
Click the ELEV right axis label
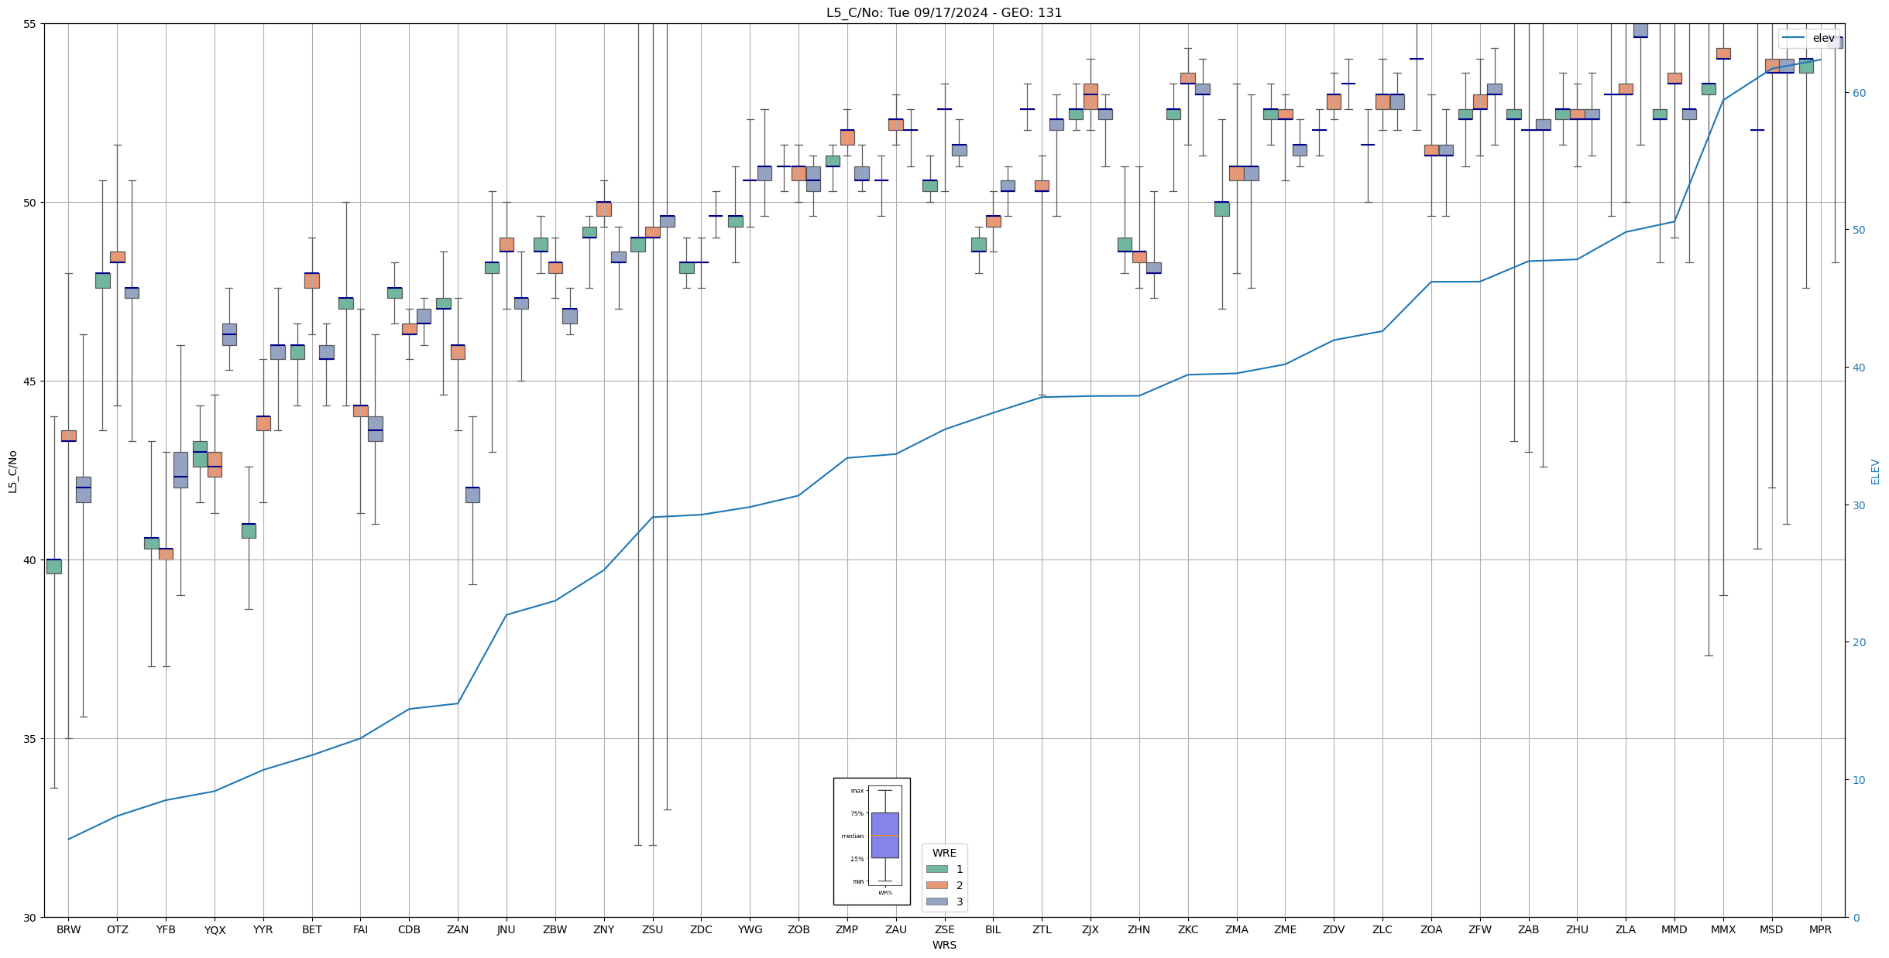coord(1875,471)
